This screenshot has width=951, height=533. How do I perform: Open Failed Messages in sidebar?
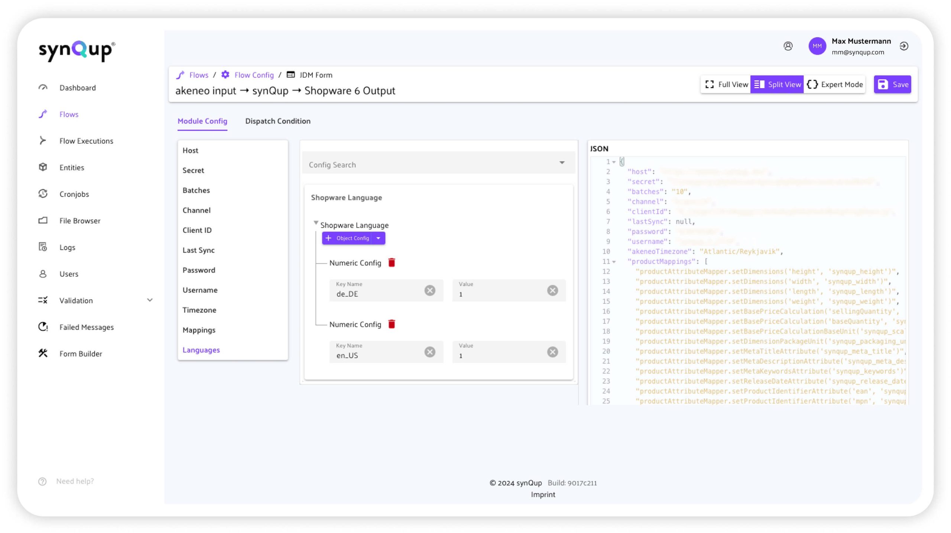[87, 327]
